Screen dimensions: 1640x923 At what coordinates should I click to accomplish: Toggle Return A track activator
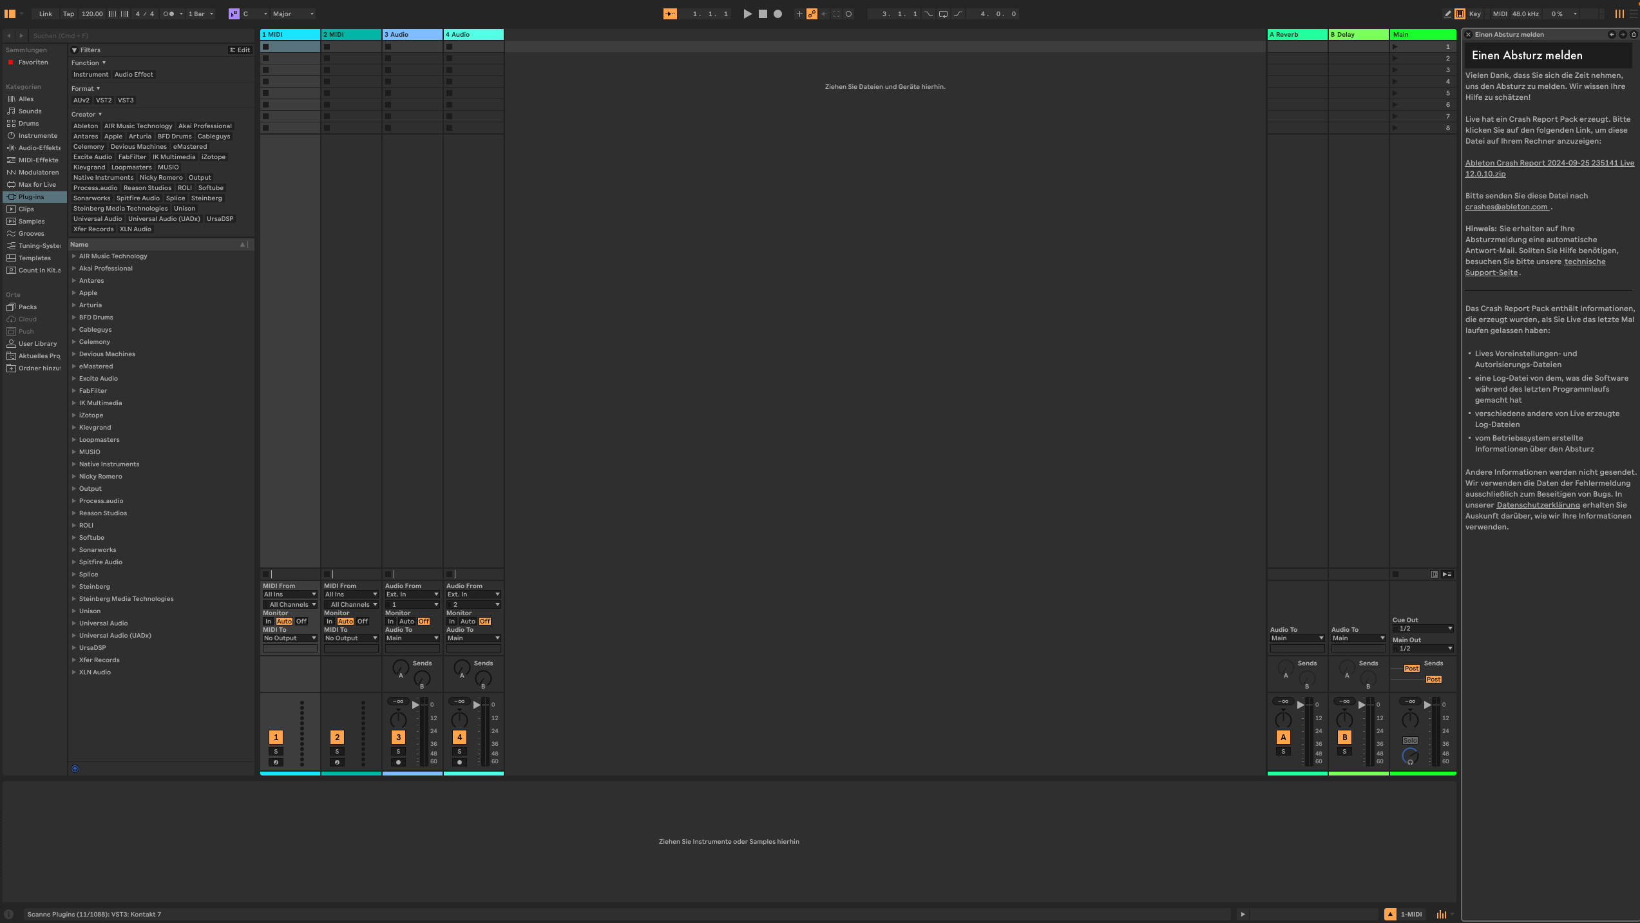click(x=1283, y=737)
